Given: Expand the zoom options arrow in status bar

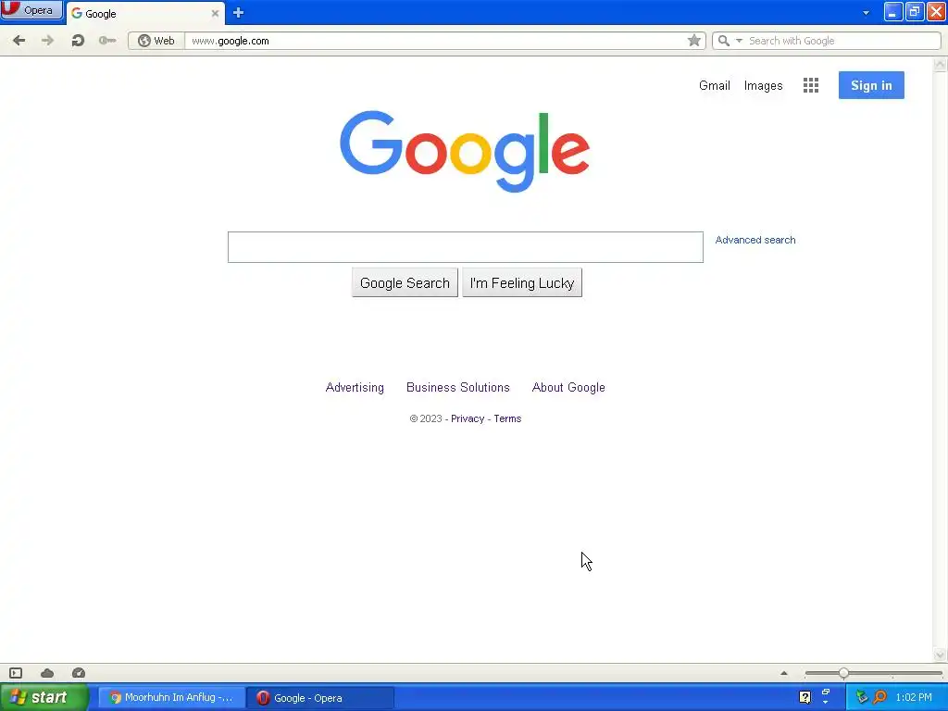Looking at the screenshot, I should click(783, 673).
